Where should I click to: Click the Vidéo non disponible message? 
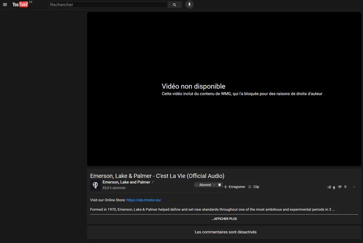(x=194, y=86)
